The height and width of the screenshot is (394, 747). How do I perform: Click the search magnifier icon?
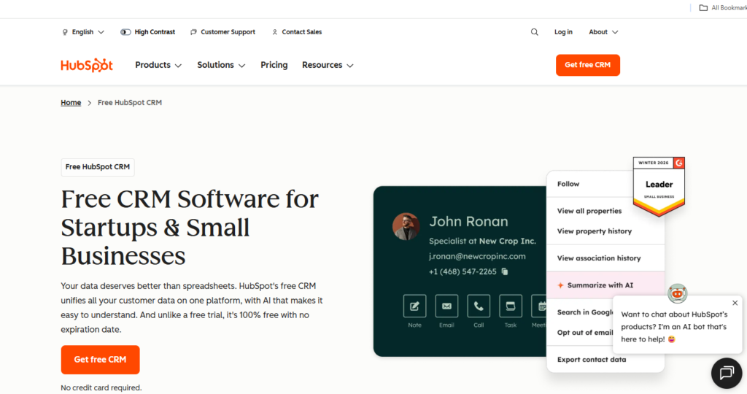pos(535,32)
